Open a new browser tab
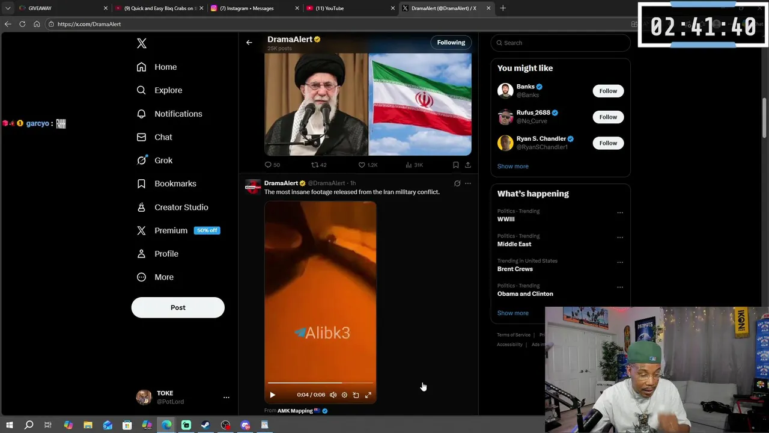The width and height of the screenshot is (769, 433). [503, 8]
